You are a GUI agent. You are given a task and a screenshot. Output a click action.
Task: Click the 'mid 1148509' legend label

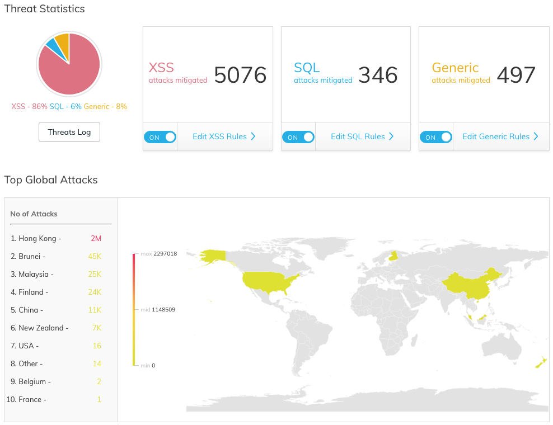(158, 310)
